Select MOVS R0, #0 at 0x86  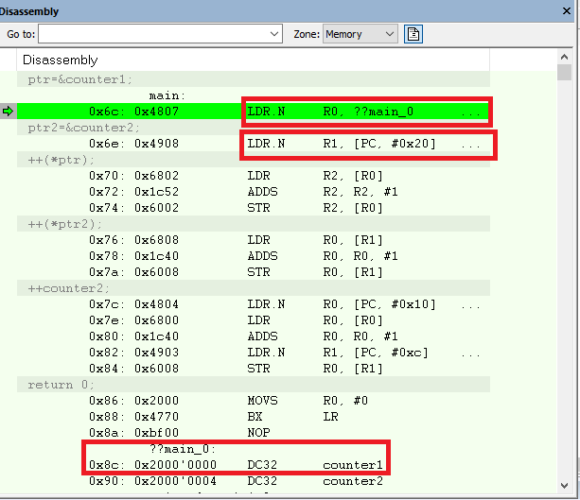click(x=254, y=401)
